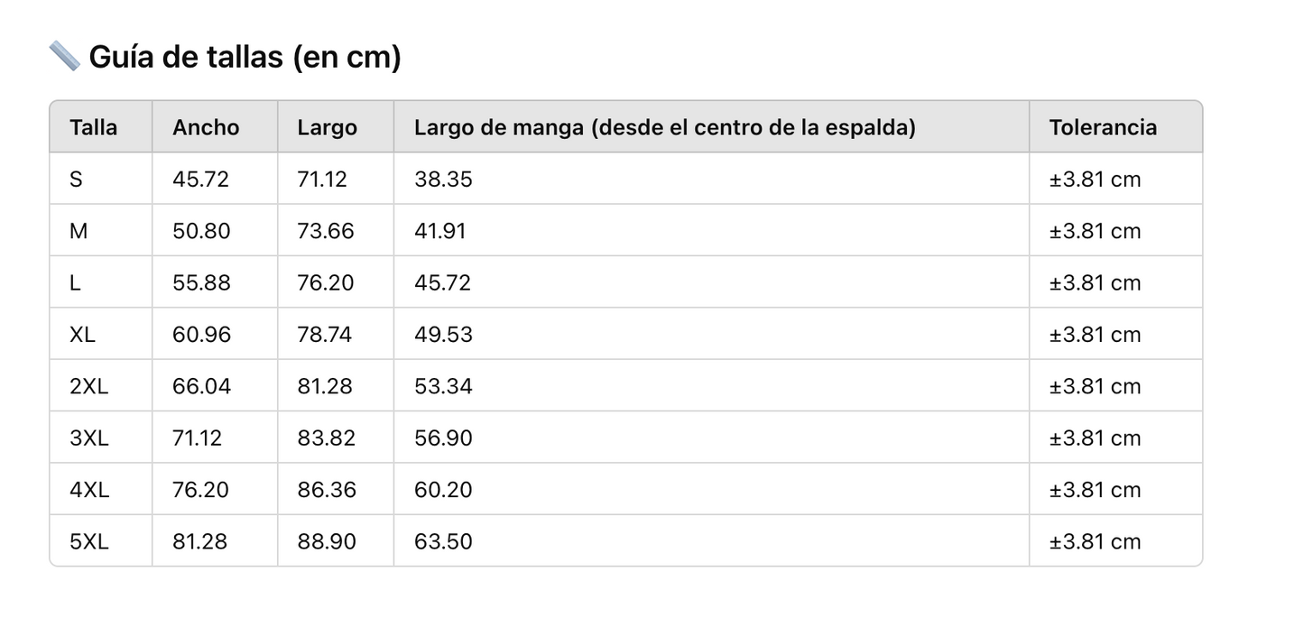This screenshot has height=618, width=1304.
Task: Click sleeve length 49.53 in XL row
Action: point(443,335)
